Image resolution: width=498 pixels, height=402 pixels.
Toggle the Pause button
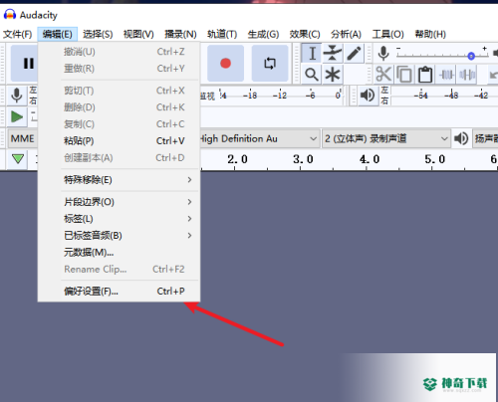coord(25,63)
